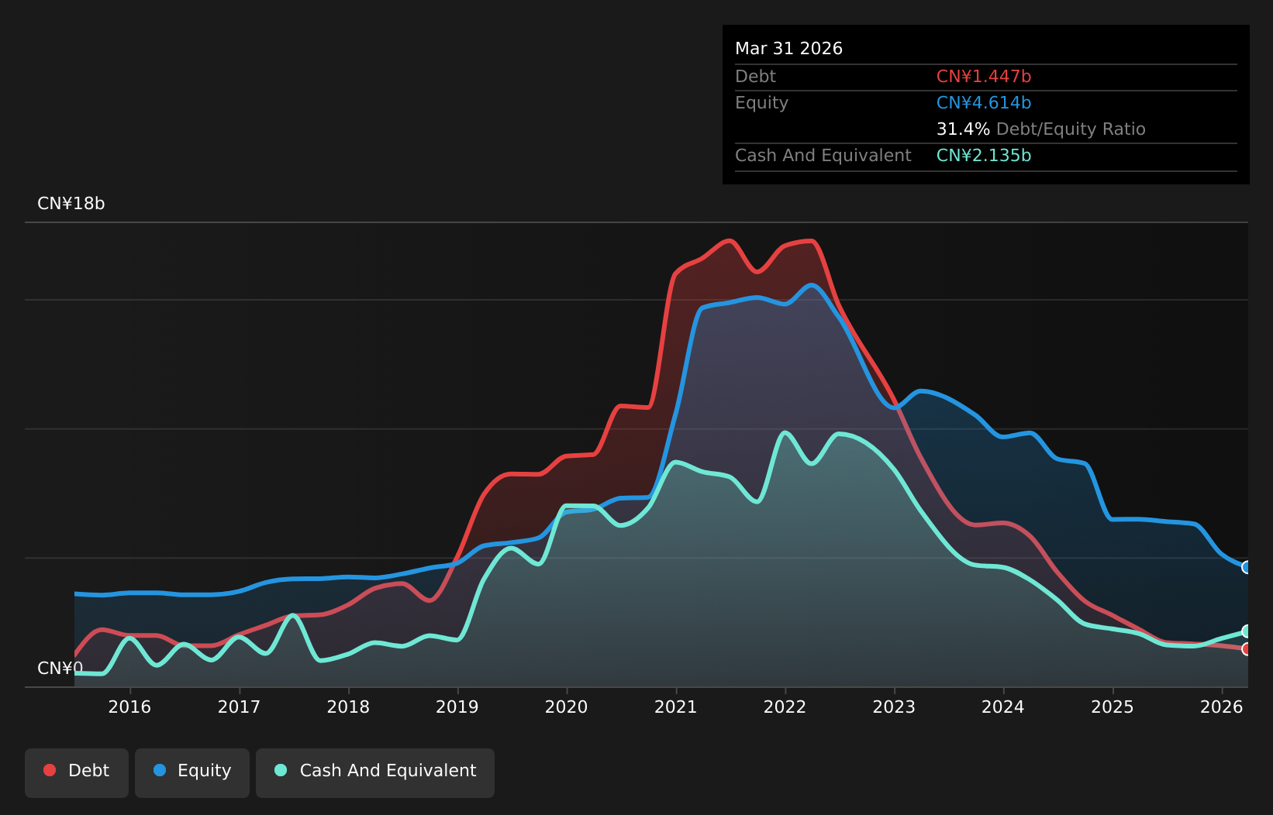This screenshot has width=1273, height=815.
Task: Click the 31.4% Debt/Equity Ratio text
Action: [1041, 129]
